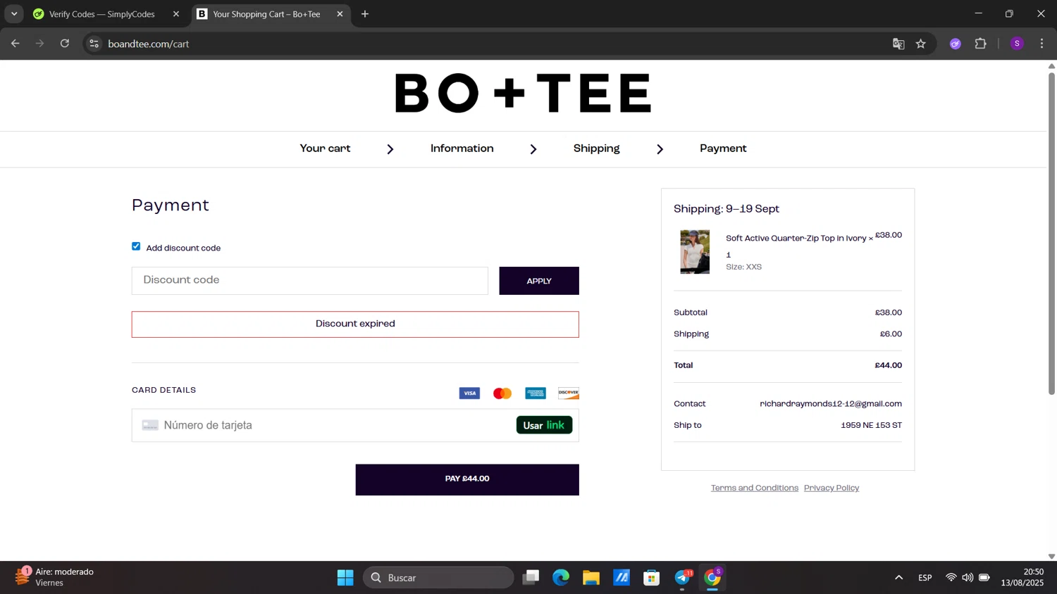Click the Discover card icon
This screenshot has height=594, width=1057.
click(x=569, y=393)
